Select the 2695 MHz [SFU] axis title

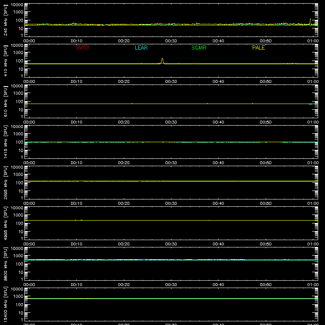[5, 182]
